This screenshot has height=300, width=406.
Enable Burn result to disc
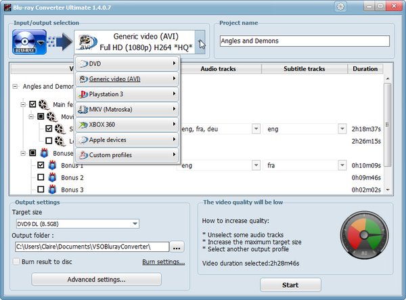17,261
